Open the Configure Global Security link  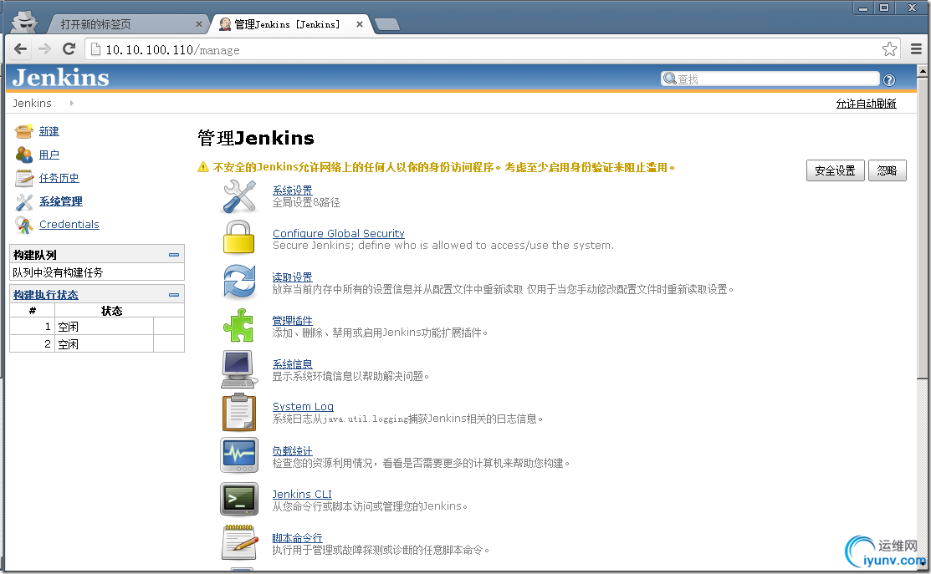pos(339,234)
